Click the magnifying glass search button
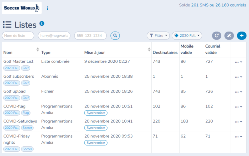The width and height of the screenshot is (249, 156). click(x=115, y=36)
